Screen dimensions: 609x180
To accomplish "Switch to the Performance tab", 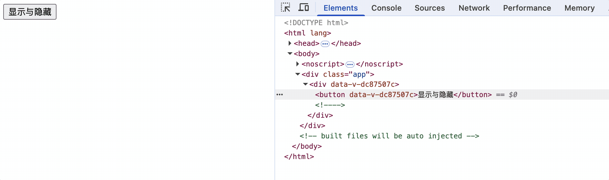I will [x=527, y=8].
